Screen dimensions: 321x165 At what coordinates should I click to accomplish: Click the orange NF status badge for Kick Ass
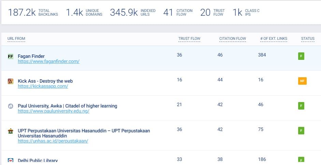click(302, 81)
